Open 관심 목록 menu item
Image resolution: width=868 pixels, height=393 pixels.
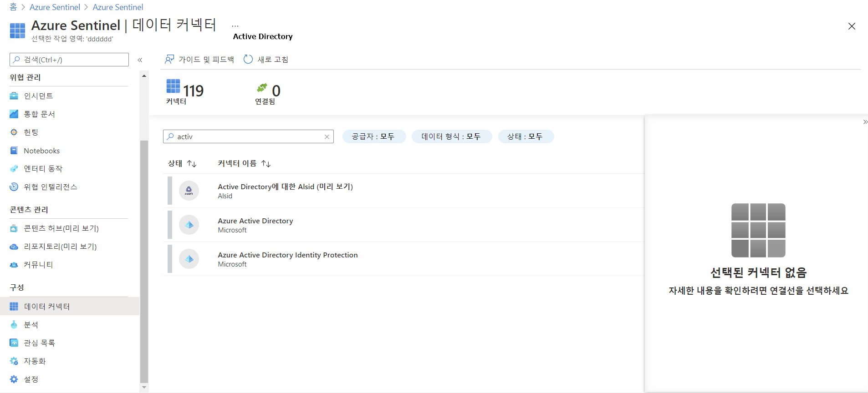tap(39, 343)
